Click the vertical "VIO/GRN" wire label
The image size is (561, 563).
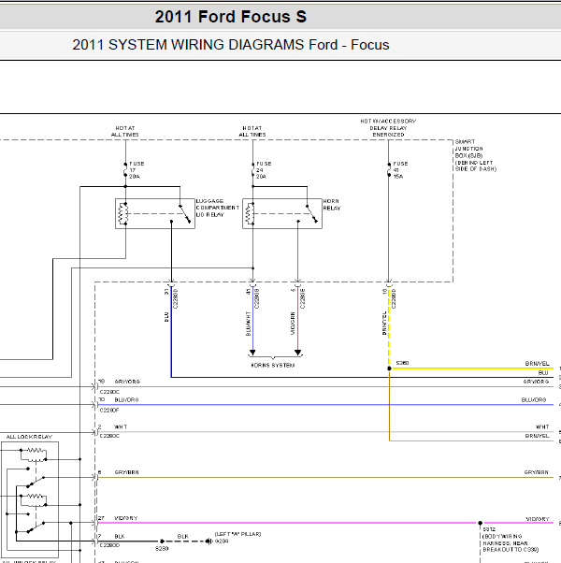tap(293, 324)
